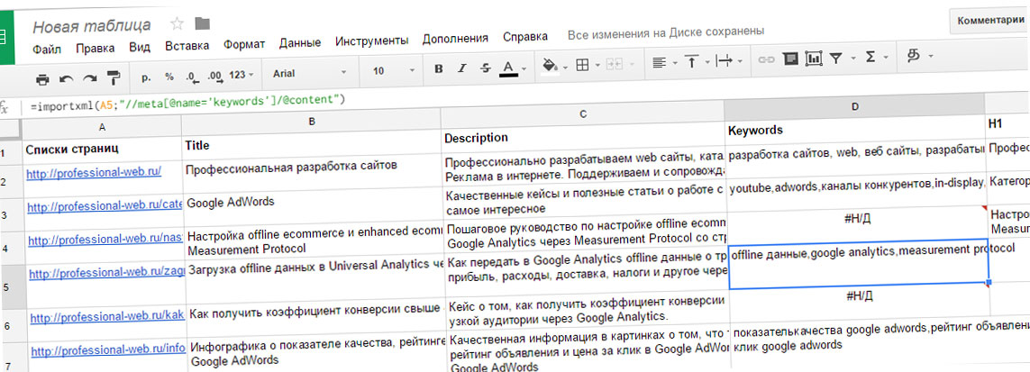The height and width of the screenshot is (372, 1030).
Task: Expand the merge type dropdown arrow
Action: click(x=632, y=64)
